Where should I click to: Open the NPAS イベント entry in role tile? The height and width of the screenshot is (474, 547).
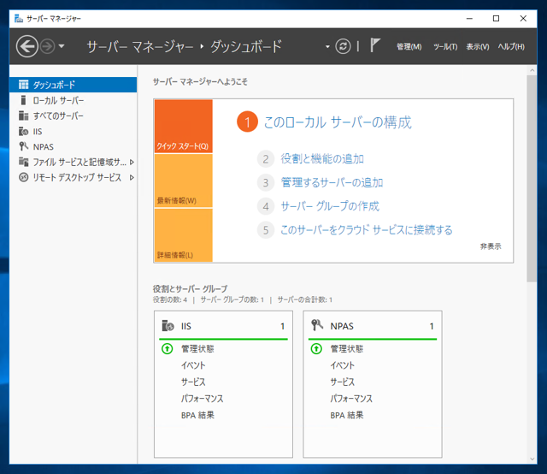click(x=342, y=365)
